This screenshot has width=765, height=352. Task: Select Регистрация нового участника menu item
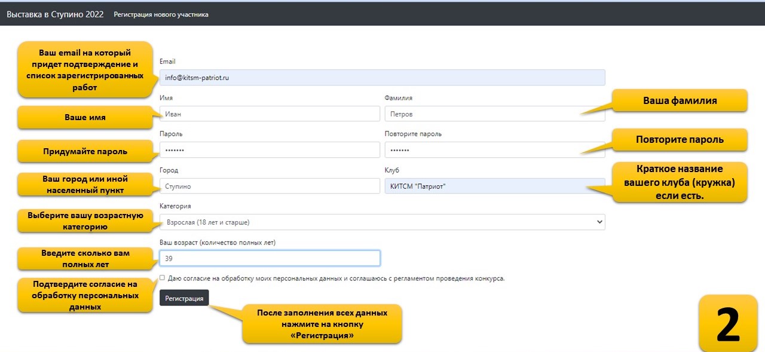pos(161,14)
